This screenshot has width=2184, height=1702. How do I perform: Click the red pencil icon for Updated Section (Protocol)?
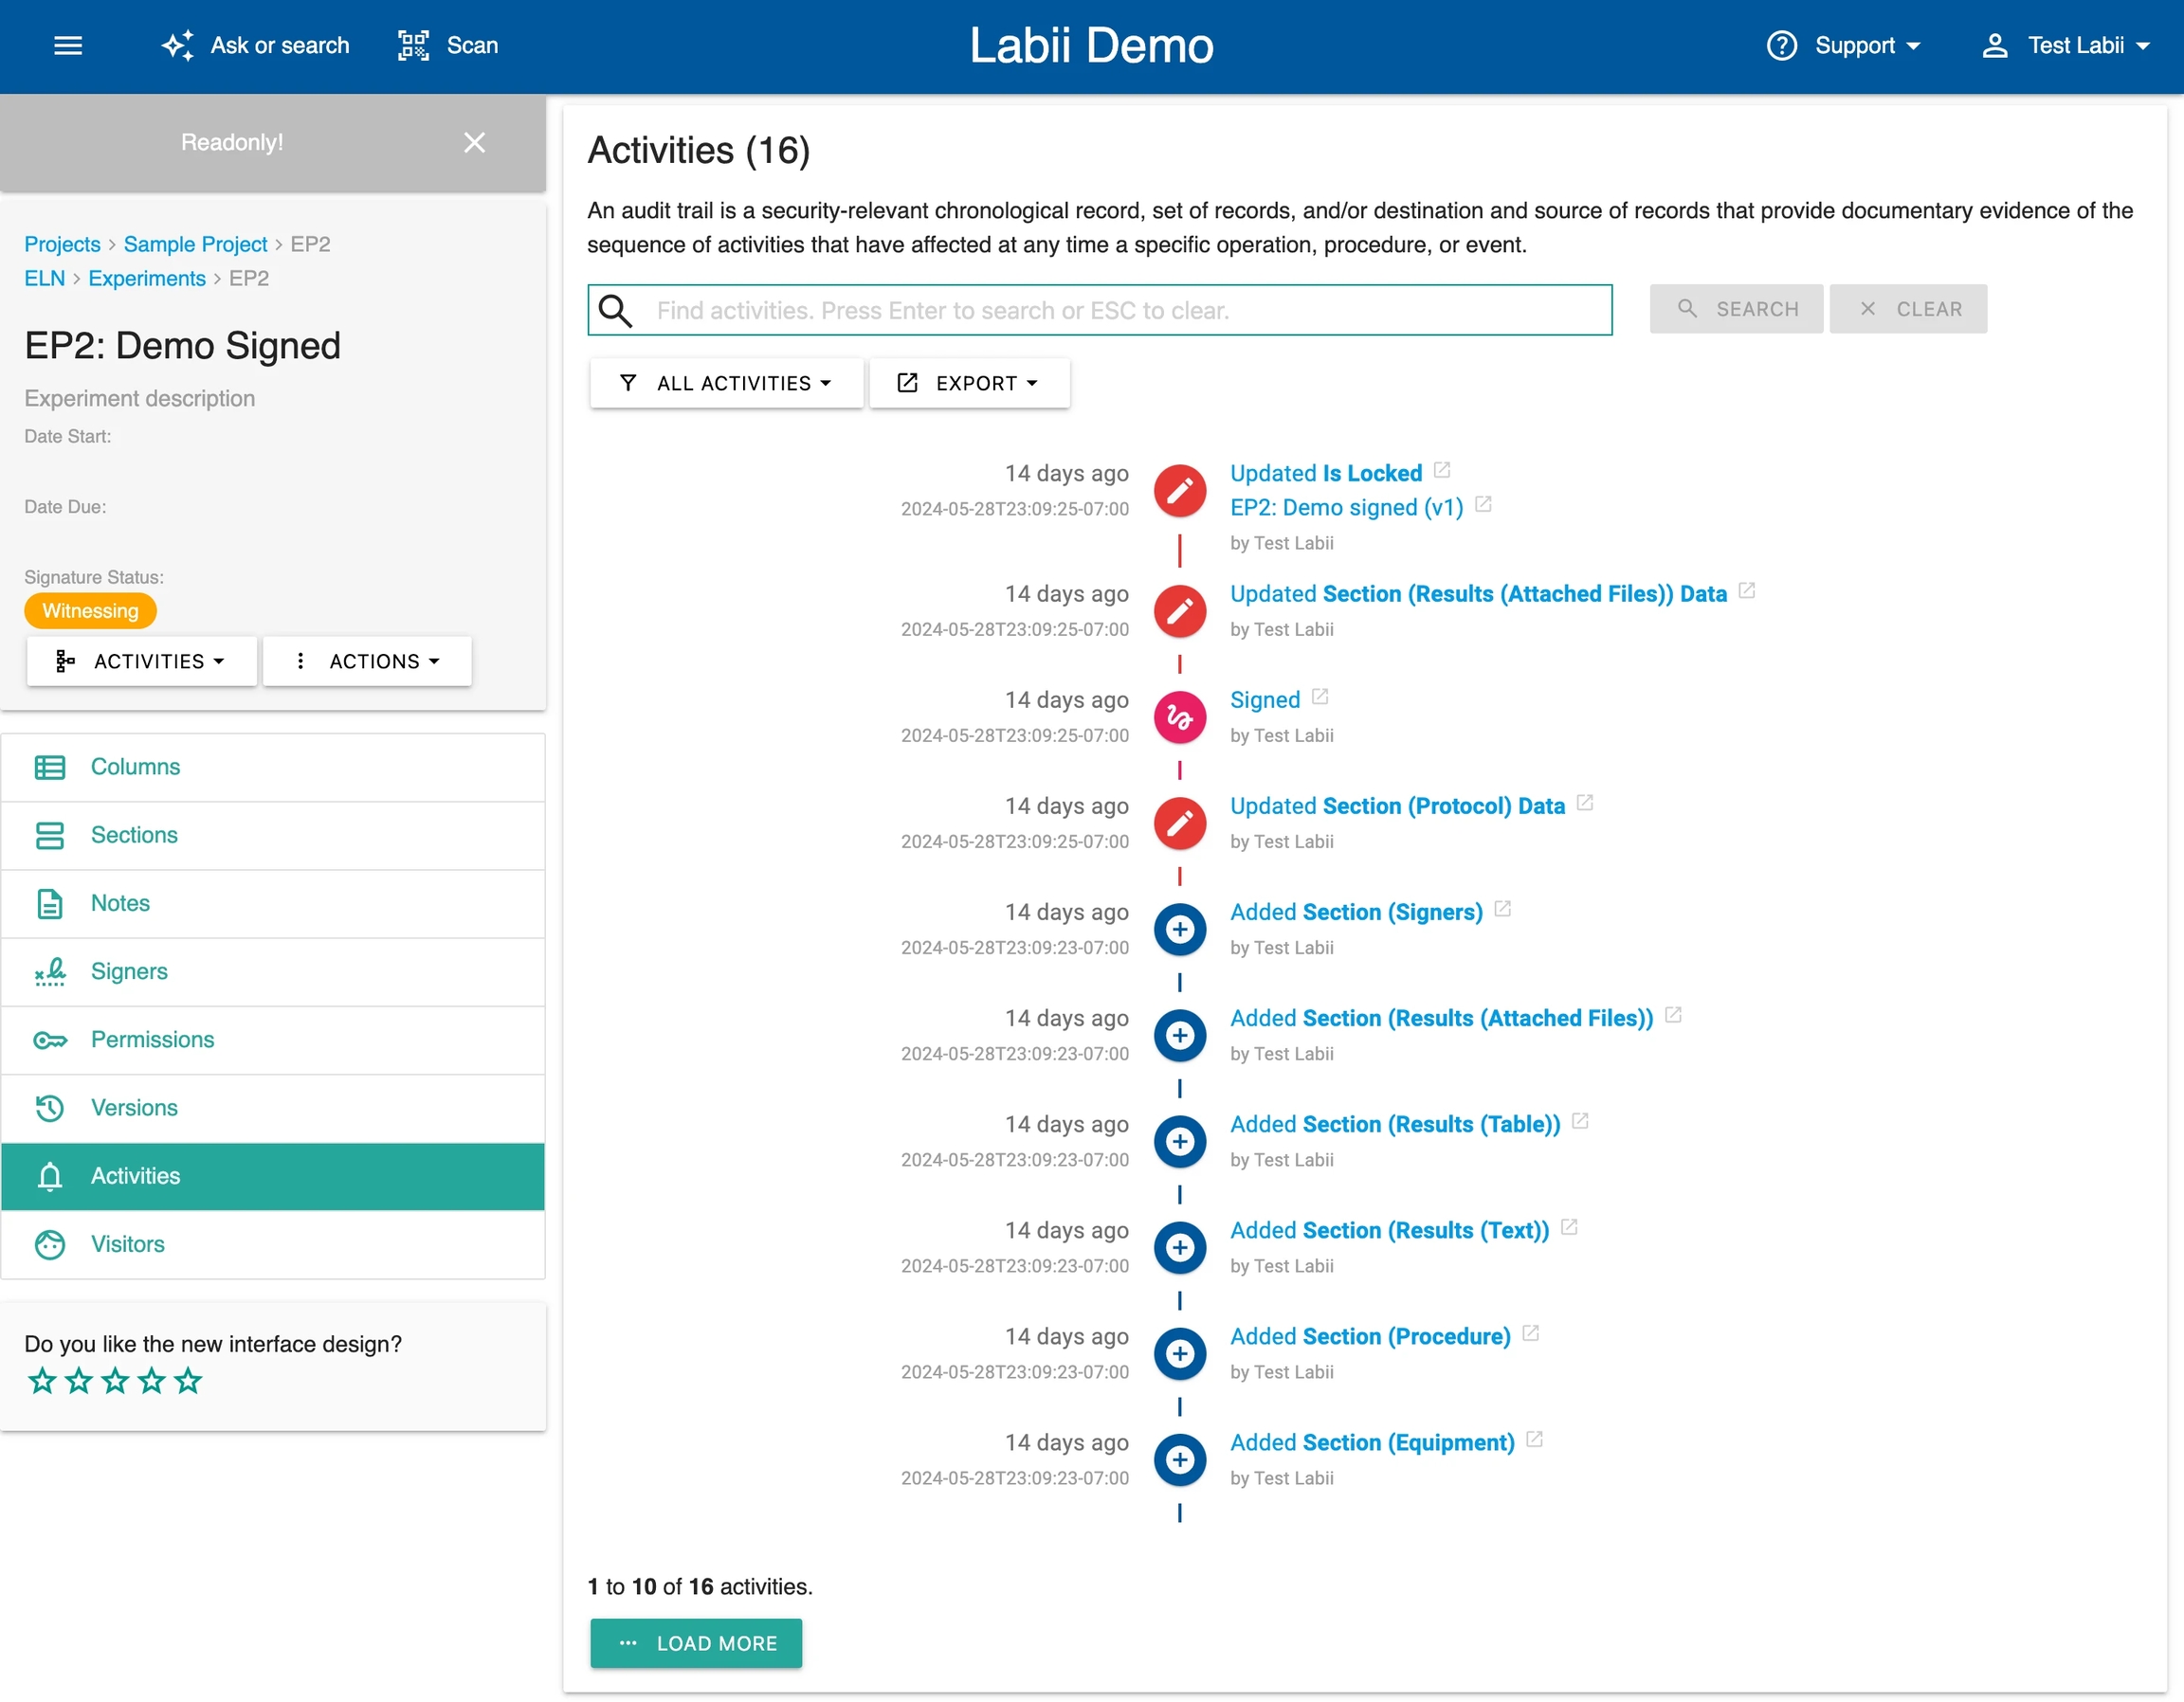pyautogui.click(x=1179, y=823)
